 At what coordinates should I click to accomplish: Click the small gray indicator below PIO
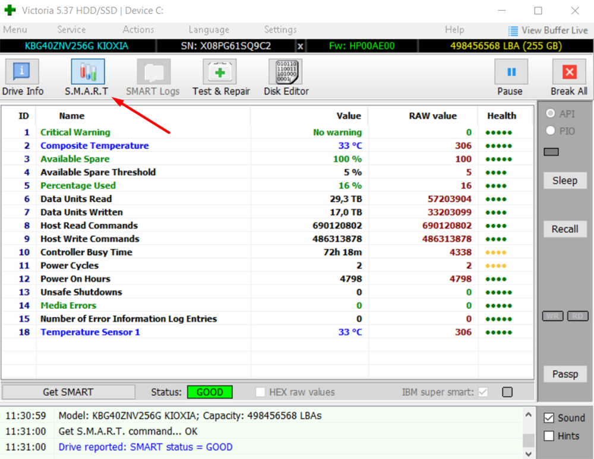pyautogui.click(x=551, y=152)
